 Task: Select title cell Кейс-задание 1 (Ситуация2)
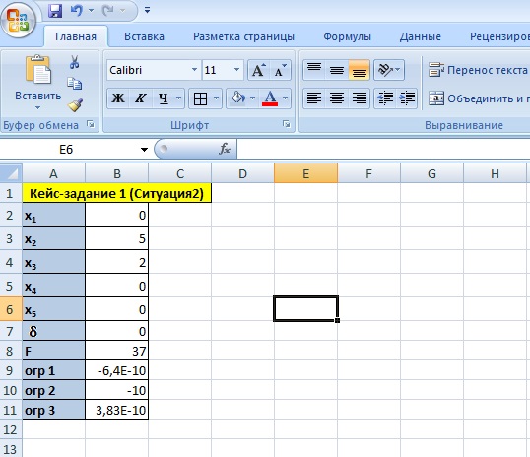[x=117, y=193]
